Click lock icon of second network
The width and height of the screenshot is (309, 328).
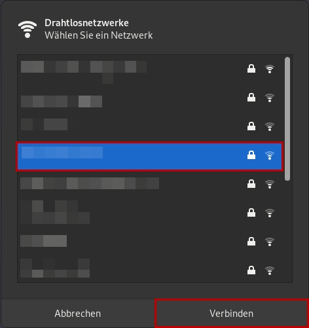tap(251, 98)
